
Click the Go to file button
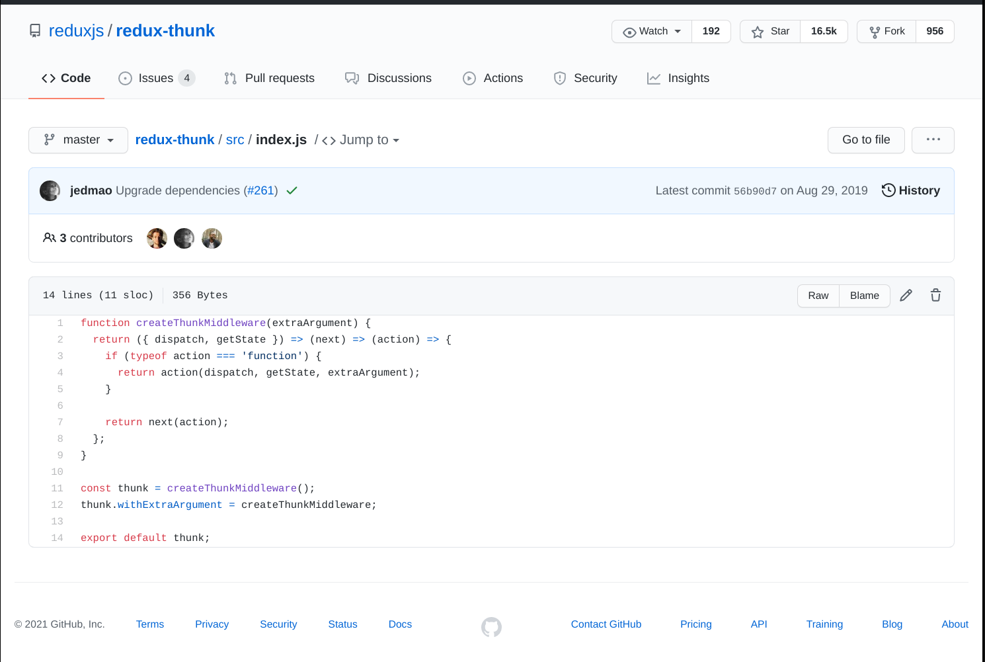(866, 140)
